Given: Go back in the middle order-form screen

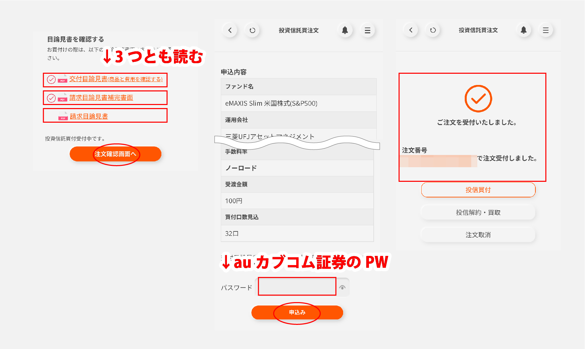Looking at the screenshot, I should pyautogui.click(x=230, y=30).
